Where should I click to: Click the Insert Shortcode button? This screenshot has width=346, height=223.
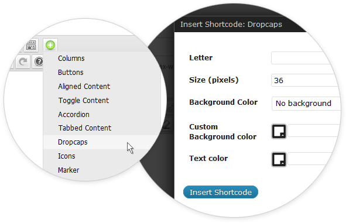[x=221, y=192]
